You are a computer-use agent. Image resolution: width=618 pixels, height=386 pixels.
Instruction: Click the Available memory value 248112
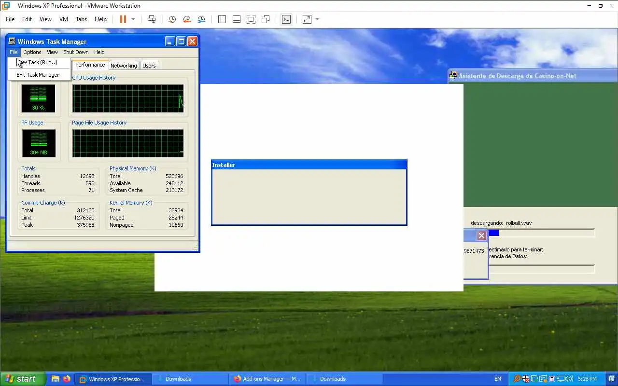point(174,183)
